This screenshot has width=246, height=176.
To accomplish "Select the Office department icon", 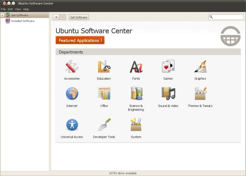I will pos(104,94).
